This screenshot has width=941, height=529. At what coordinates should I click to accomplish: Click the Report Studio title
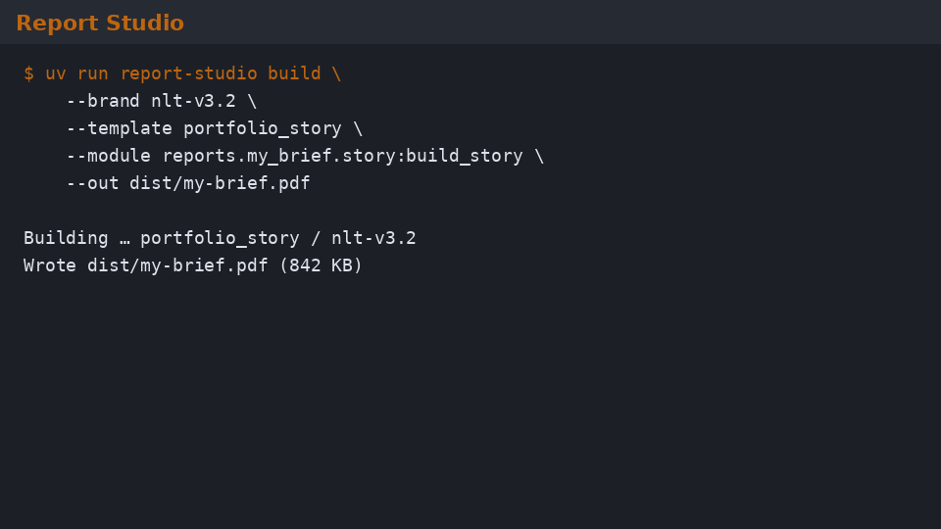tap(100, 23)
